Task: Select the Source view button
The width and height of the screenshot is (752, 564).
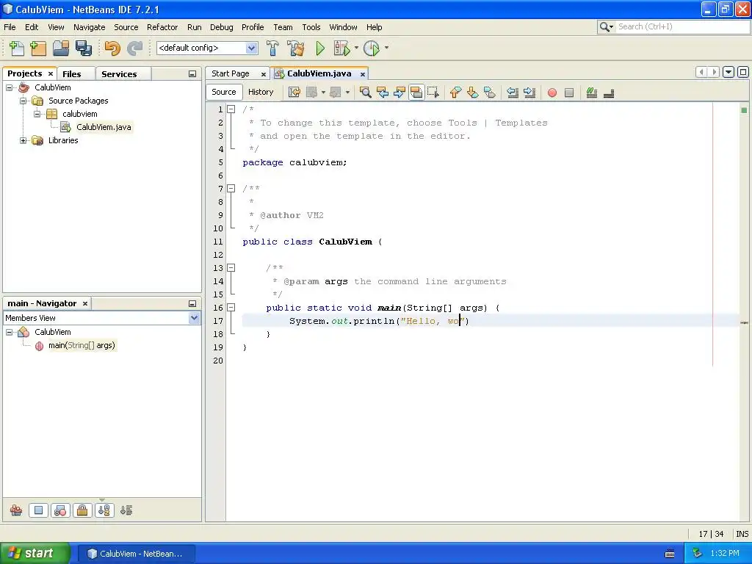Action: point(224,92)
